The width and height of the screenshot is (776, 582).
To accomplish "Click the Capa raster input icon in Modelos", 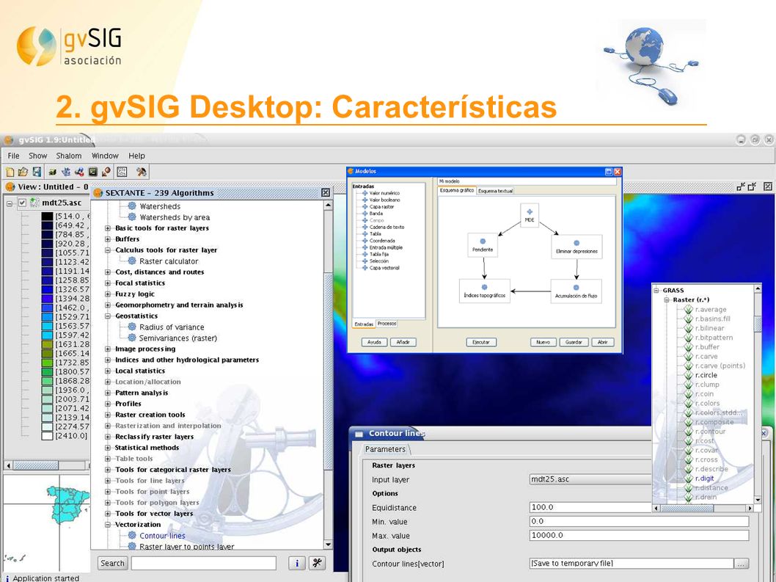I will click(365, 206).
